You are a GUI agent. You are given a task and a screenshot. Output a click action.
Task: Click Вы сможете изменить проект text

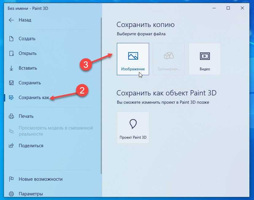click(x=163, y=102)
